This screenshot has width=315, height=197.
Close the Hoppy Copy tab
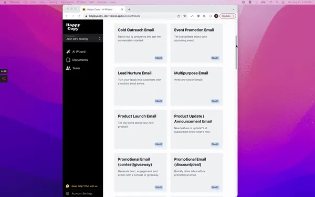122,9
